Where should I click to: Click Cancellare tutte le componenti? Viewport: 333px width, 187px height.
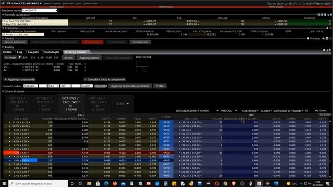[x=105, y=79]
